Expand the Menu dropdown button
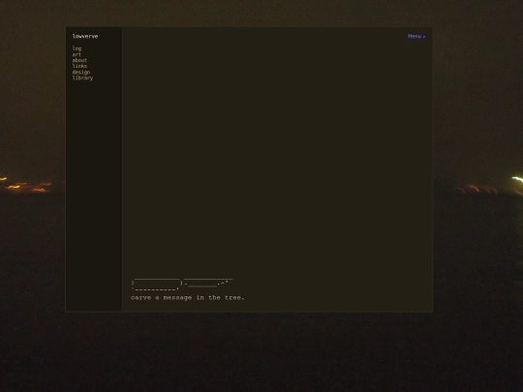Screen dimensions: 523x392 [x=416, y=37]
